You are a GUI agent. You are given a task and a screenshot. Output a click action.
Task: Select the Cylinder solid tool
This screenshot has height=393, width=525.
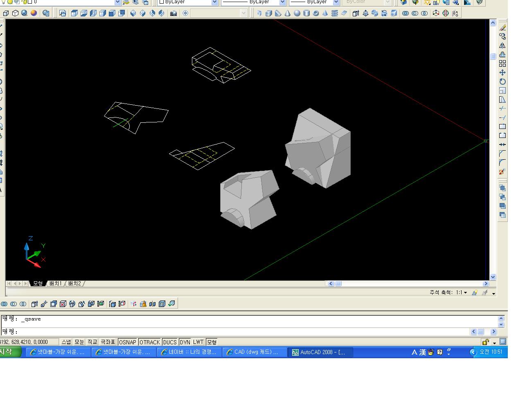[306, 13]
